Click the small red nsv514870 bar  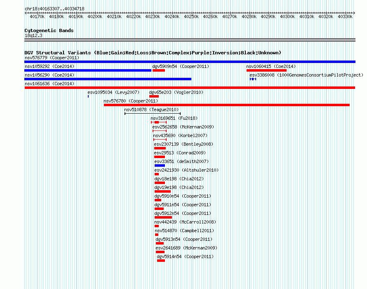(x=157, y=235)
